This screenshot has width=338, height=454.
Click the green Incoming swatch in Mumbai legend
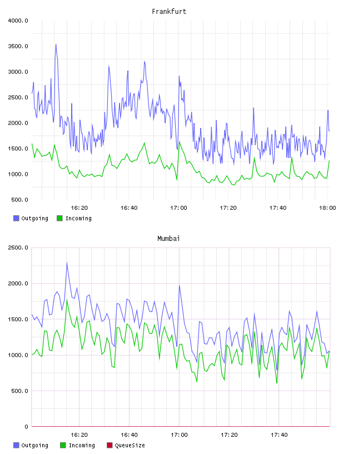[63, 445]
